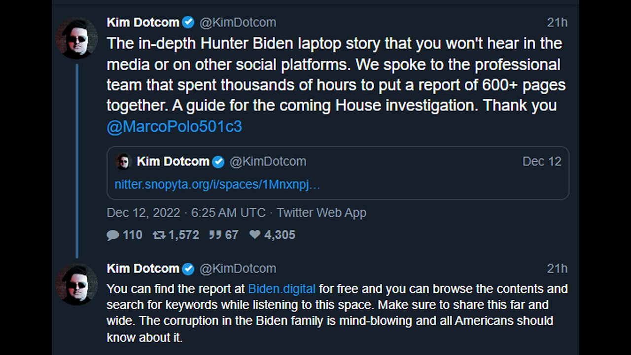
Task: Click the heart icon showing 4,305 likes
Action: click(255, 235)
